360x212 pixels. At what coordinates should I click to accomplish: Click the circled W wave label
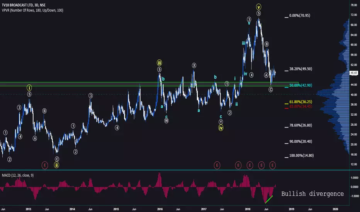pyautogui.click(x=166, y=121)
